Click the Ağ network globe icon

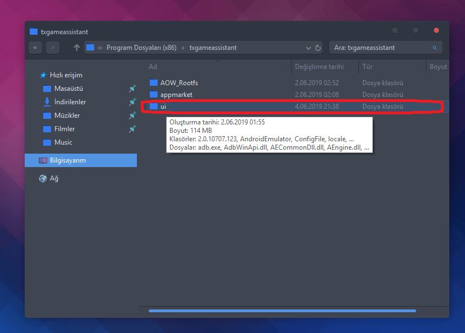tap(43, 178)
